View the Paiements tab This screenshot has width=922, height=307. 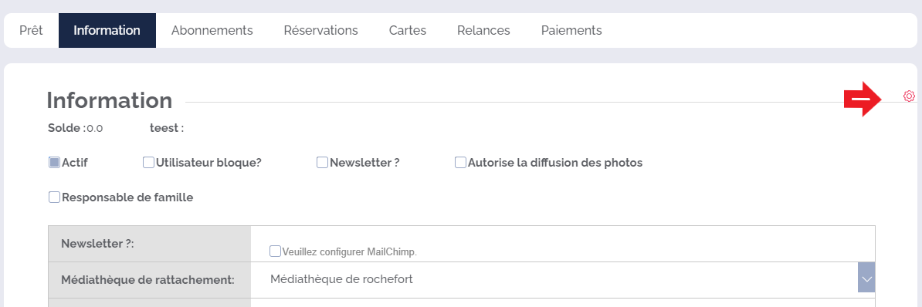point(571,30)
